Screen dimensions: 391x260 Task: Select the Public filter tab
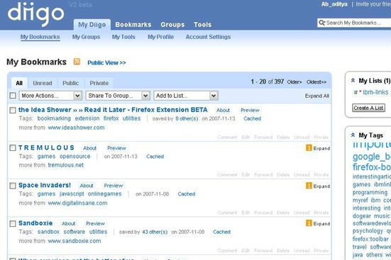coord(70,83)
